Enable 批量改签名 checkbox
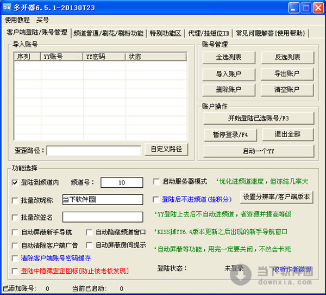This screenshot has width=326, height=295. point(15,218)
